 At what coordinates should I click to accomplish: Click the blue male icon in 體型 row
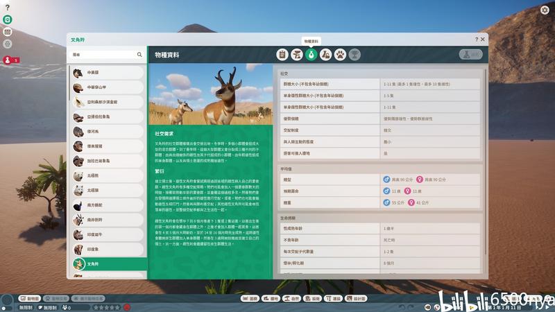(386, 180)
